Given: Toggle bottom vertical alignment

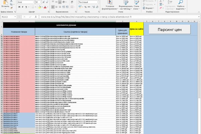Looking at the screenshot, I should pyautogui.click(x=60, y=2).
